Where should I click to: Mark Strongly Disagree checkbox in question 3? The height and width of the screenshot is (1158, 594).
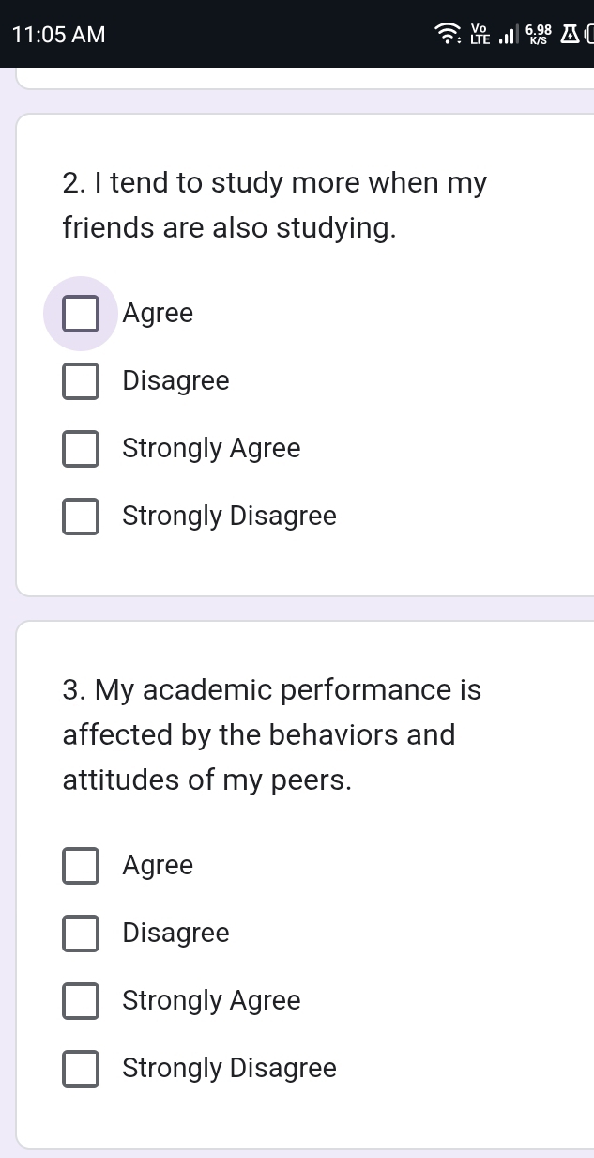pyautogui.click(x=81, y=1069)
